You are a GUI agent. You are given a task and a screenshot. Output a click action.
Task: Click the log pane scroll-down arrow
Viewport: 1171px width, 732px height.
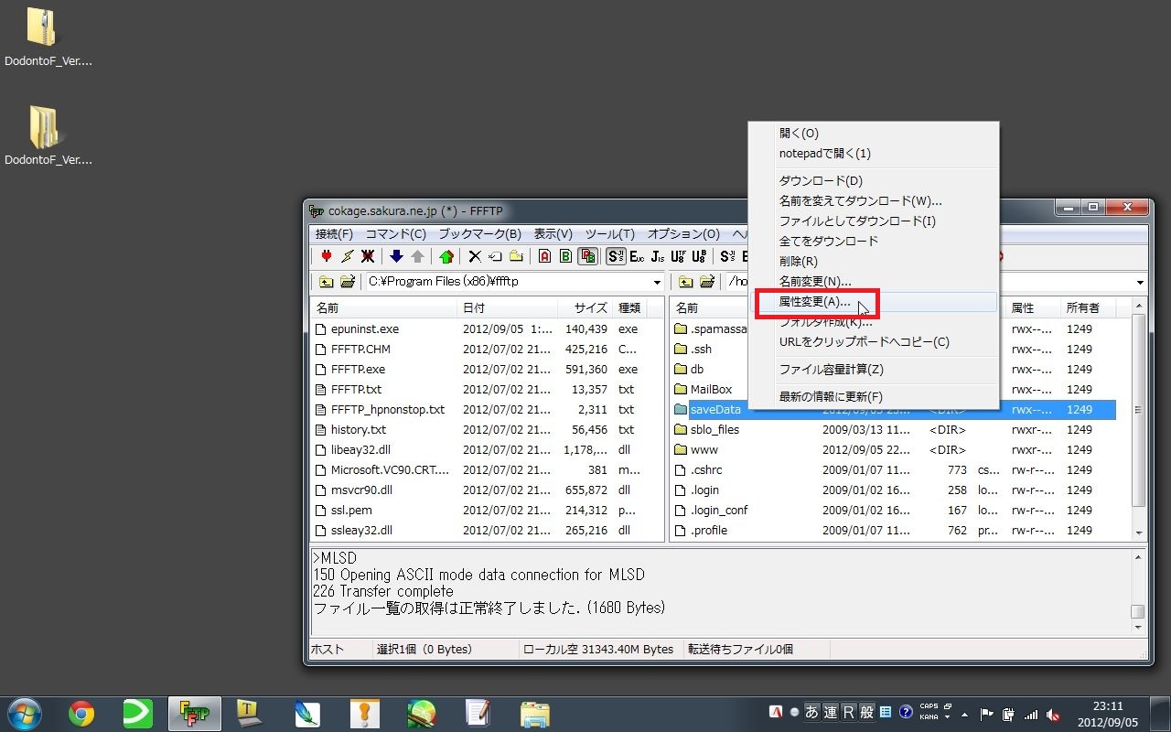[x=1137, y=628]
